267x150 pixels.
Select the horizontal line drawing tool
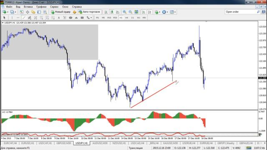coord(18,17)
